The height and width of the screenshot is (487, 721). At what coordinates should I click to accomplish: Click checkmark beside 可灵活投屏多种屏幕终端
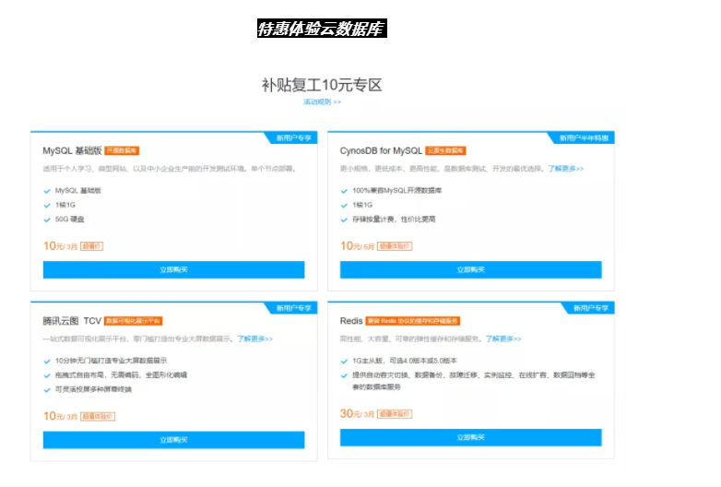[47, 390]
